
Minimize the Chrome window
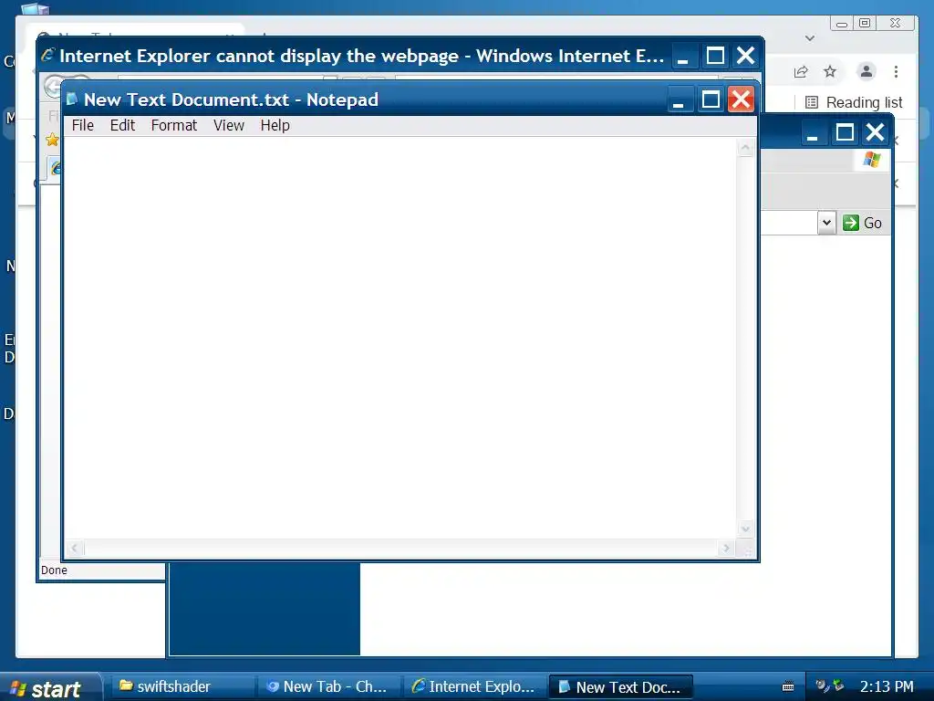[842, 23]
